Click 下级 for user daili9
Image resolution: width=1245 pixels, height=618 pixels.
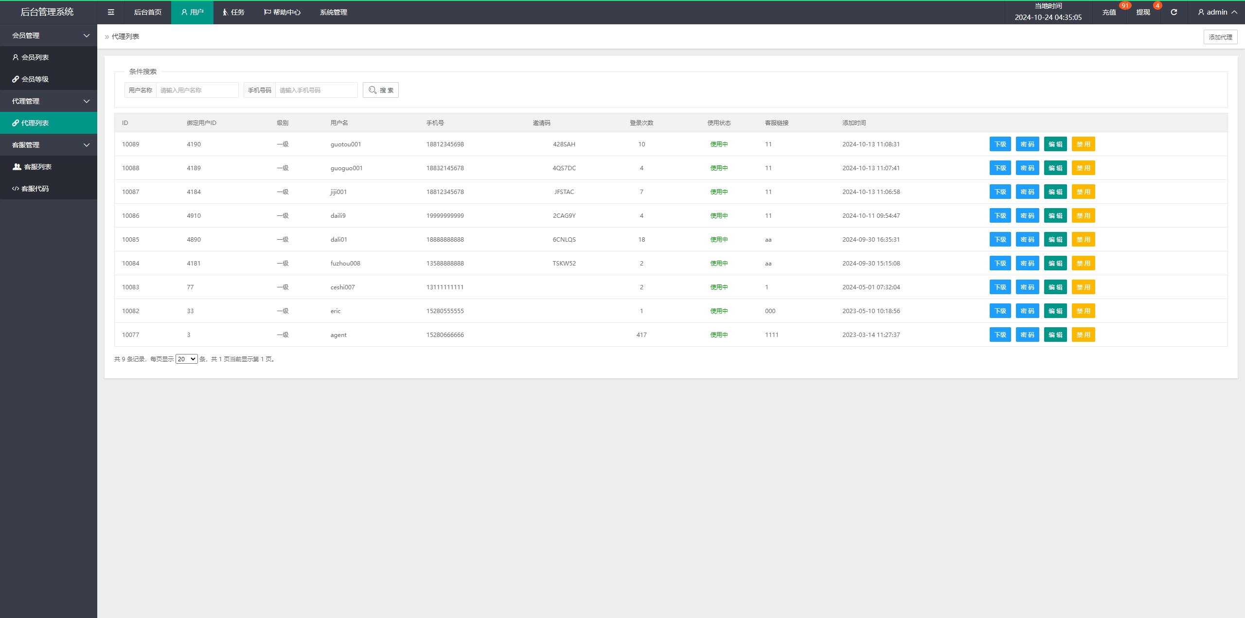tap(1000, 216)
